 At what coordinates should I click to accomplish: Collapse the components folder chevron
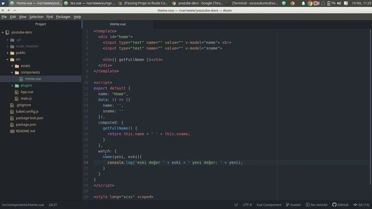pyautogui.click(x=12, y=73)
